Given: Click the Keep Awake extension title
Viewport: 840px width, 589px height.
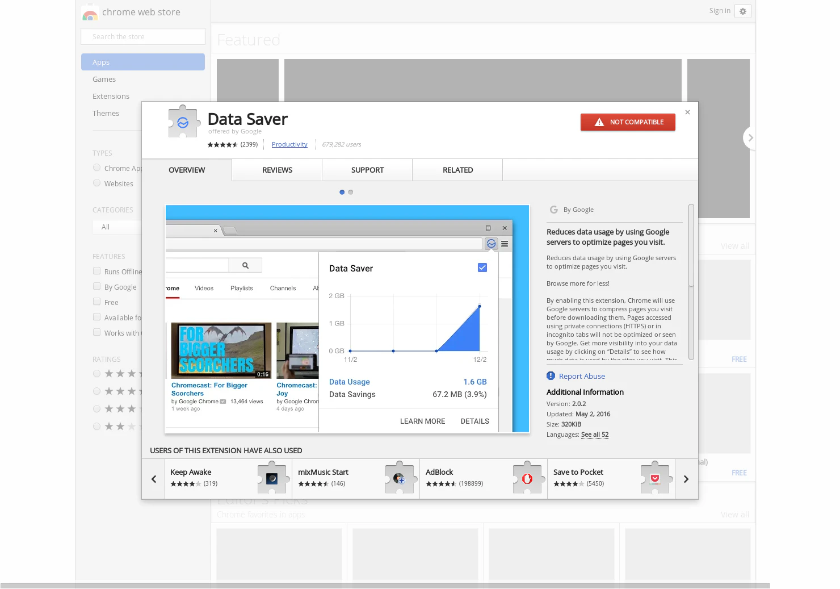Looking at the screenshot, I should coord(191,472).
